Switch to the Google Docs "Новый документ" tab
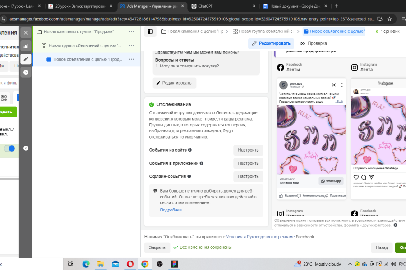406x270 pixels. point(295,6)
